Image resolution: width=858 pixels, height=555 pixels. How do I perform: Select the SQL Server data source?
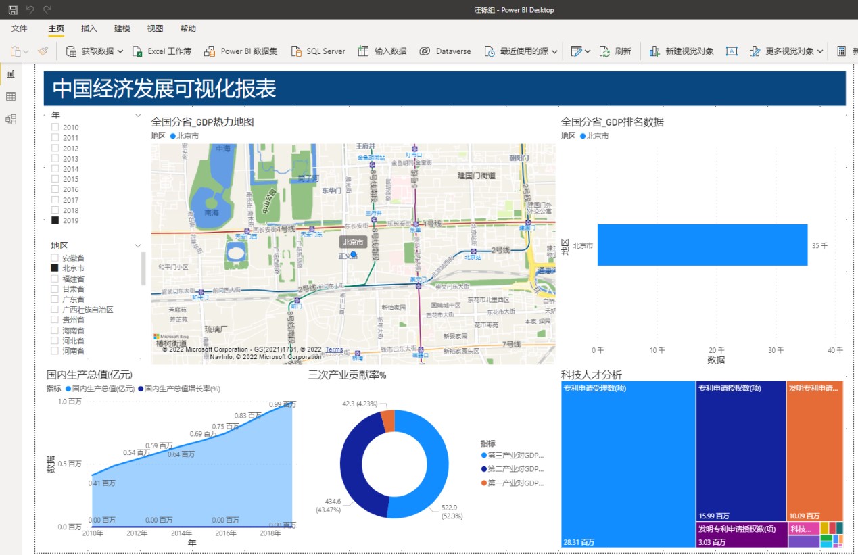tap(318, 51)
